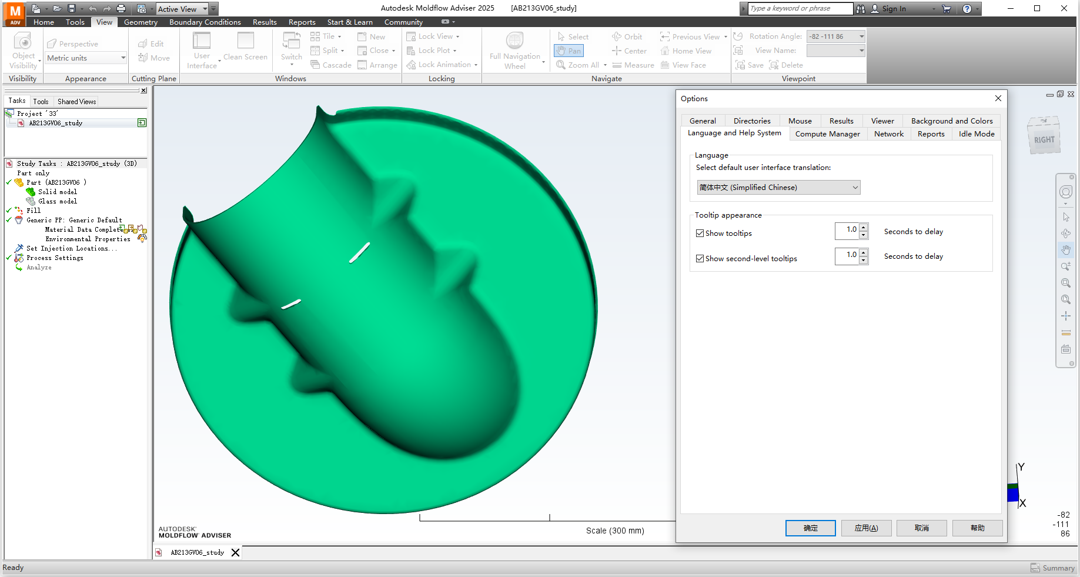Click the 取消 cancel button
1080x577 pixels.
pyautogui.click(x=922, y=528)
